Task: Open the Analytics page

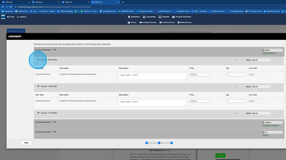Action: coord(22,17)
